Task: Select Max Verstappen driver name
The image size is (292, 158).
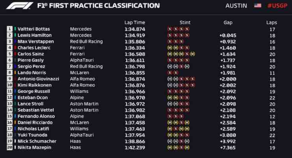Action: pyautogui.click(x=36, y=41)
